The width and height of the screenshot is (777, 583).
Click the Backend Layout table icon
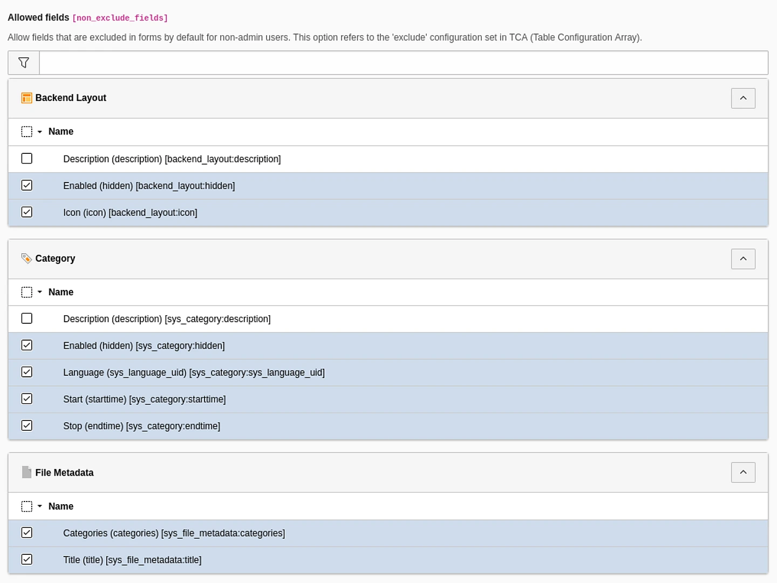[26, 98]
